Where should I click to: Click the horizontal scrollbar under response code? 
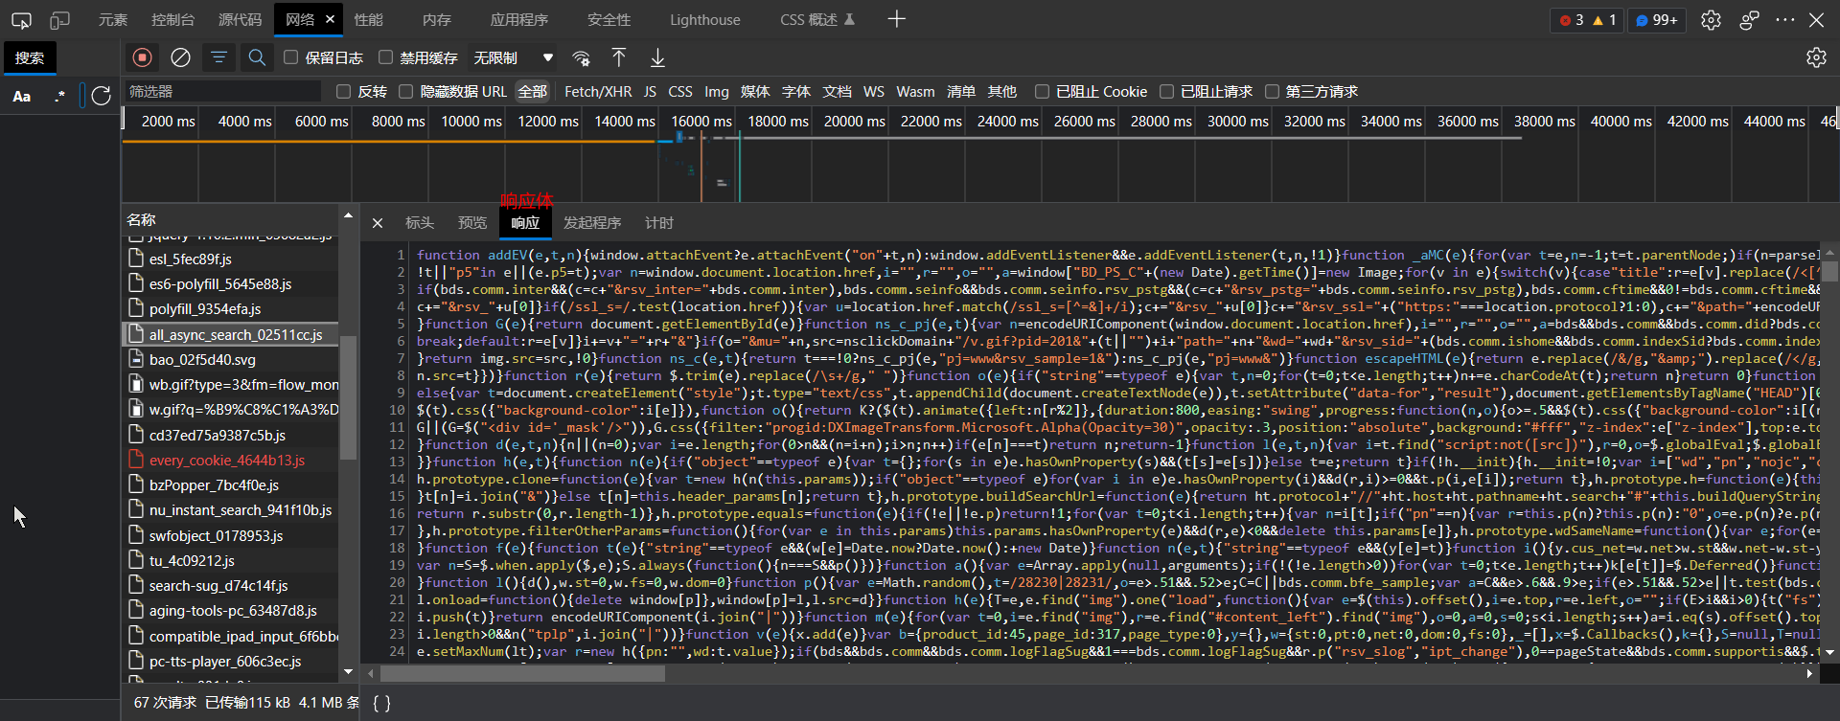(522, 673)
